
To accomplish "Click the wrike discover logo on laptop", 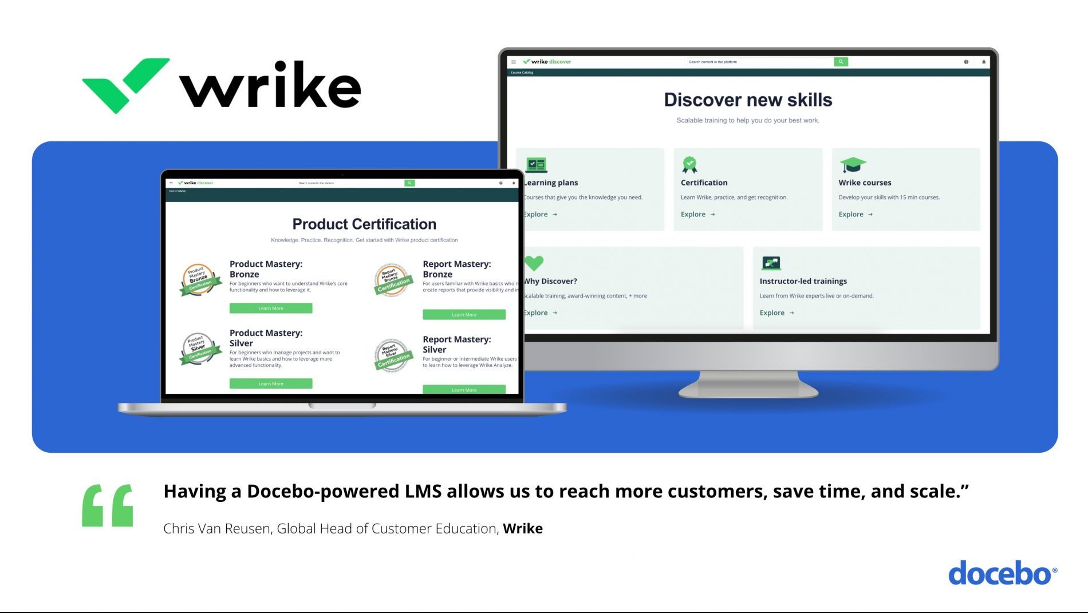I will (x=196, y=183).
